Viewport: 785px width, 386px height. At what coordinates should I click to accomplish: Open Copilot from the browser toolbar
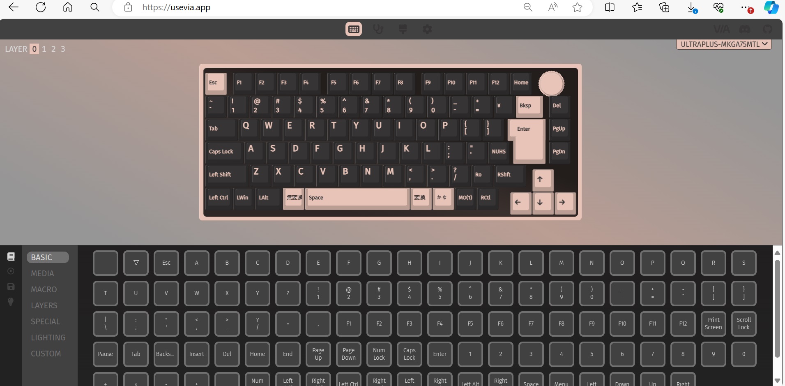tap(771, 7)
